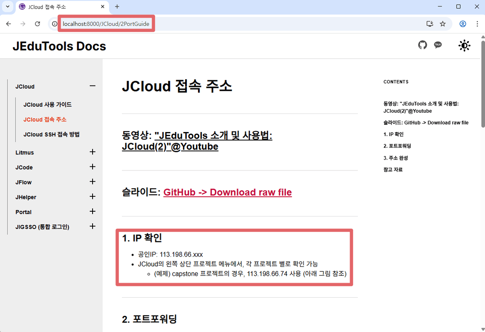Image resolution: width=485 pixels, height=332 pixels.
Task: Open the Chrome profile avatar icon
Action: tap(462, 24)
